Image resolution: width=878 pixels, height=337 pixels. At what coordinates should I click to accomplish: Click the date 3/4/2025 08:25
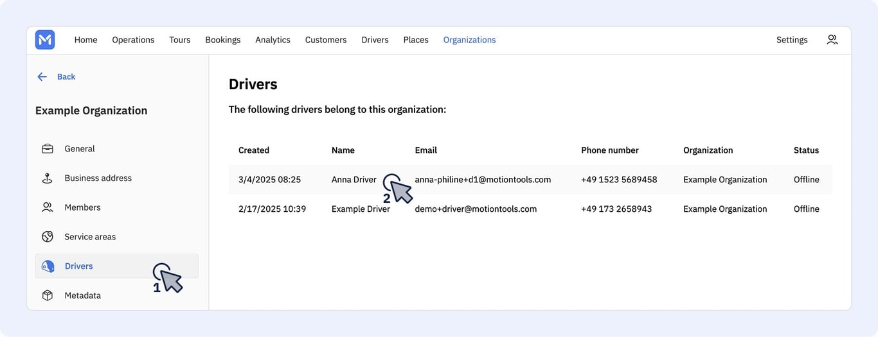click(269, 180)
